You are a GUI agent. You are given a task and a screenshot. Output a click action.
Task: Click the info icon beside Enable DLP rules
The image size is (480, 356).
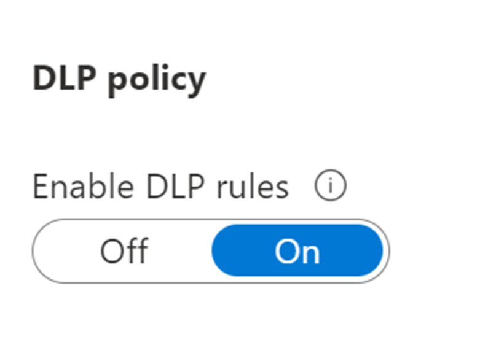(x=331, y=187)
